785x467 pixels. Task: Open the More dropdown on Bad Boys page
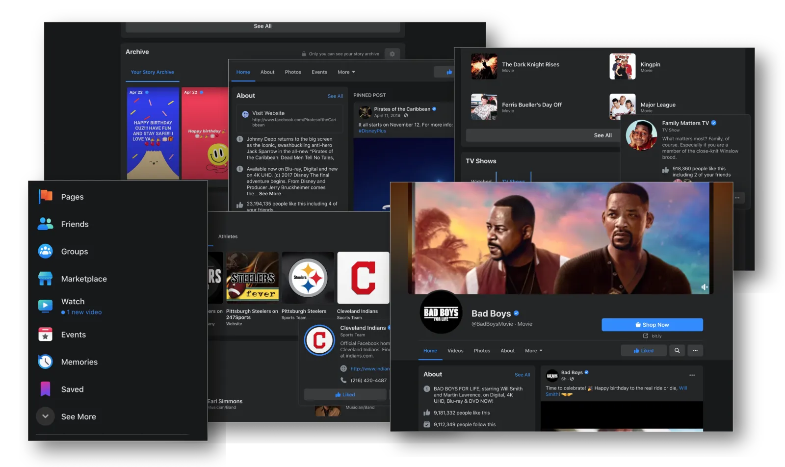tap(534, 351)
